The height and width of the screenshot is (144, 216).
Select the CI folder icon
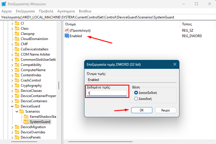17,23
